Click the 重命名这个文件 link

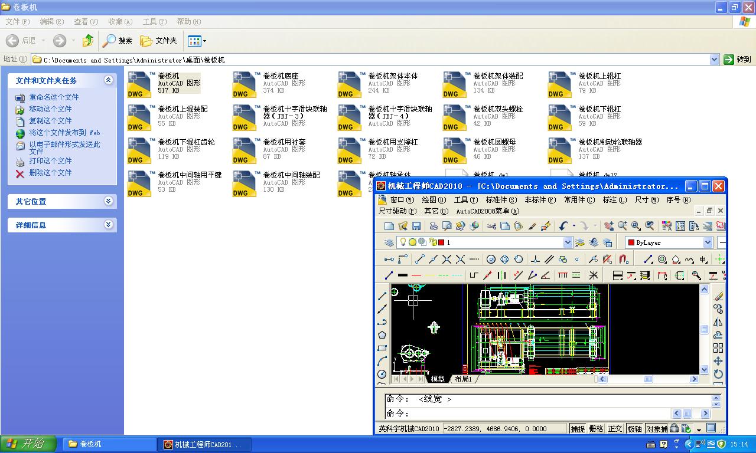[54, 97]
